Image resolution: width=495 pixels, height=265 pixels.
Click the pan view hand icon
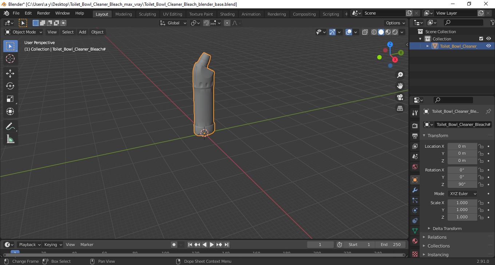(400, 86)
